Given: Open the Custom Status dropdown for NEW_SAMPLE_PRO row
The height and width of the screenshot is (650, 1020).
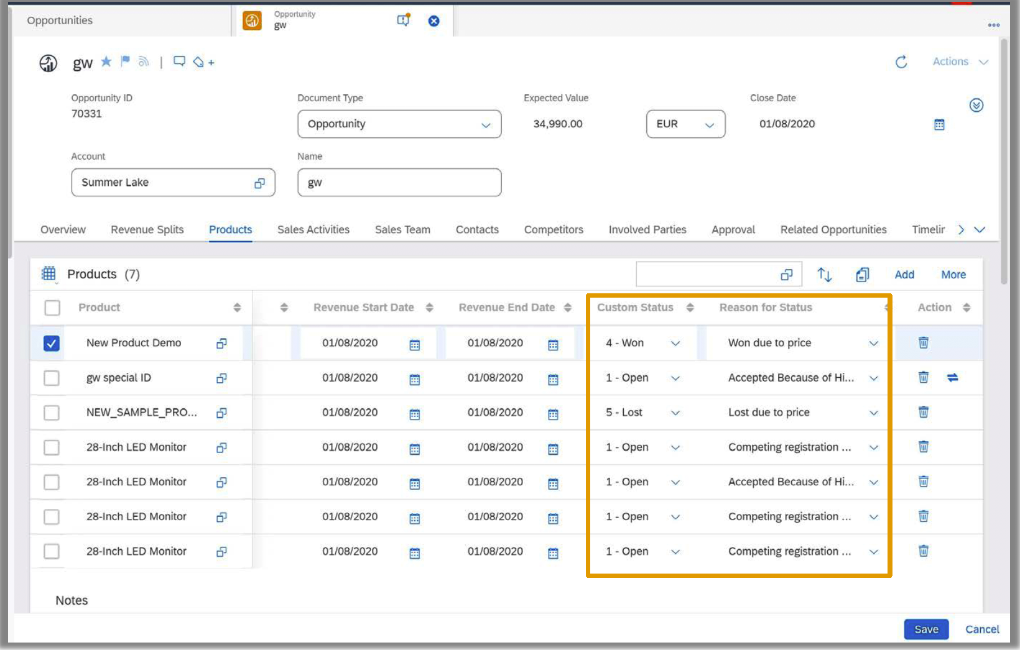Looking at the screenshot, I should [675, 412].
